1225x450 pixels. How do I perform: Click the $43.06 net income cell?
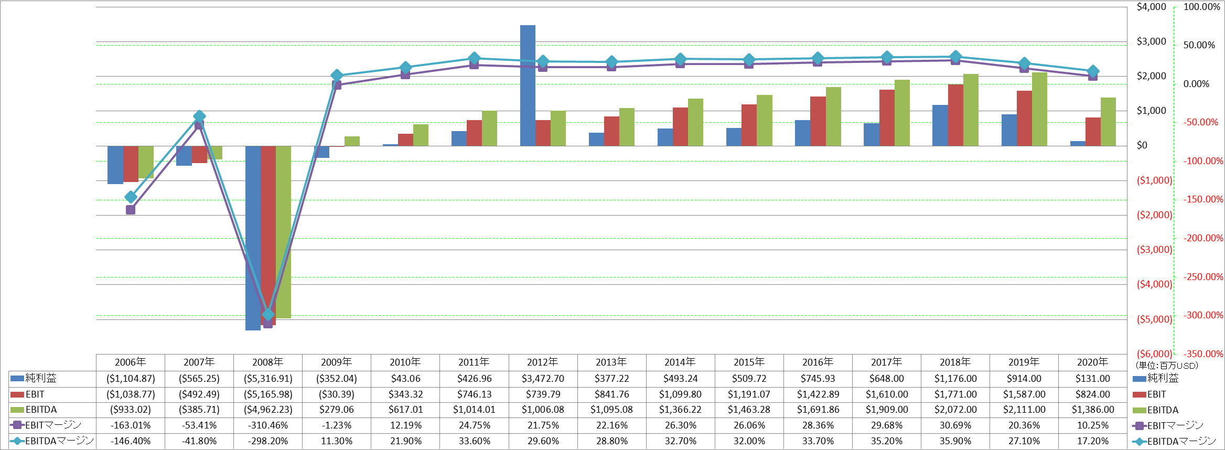click(405, 379)
